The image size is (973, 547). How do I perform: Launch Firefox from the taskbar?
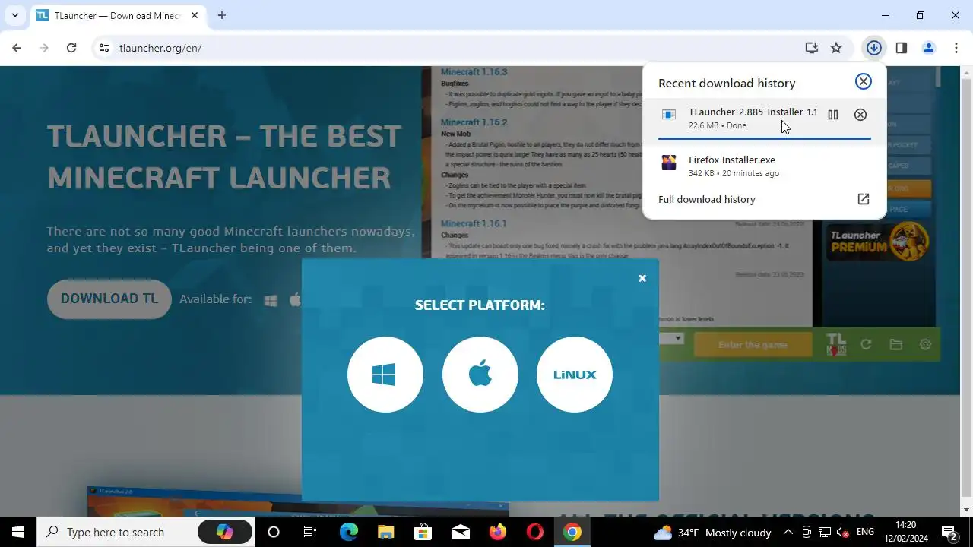[497, 532]
